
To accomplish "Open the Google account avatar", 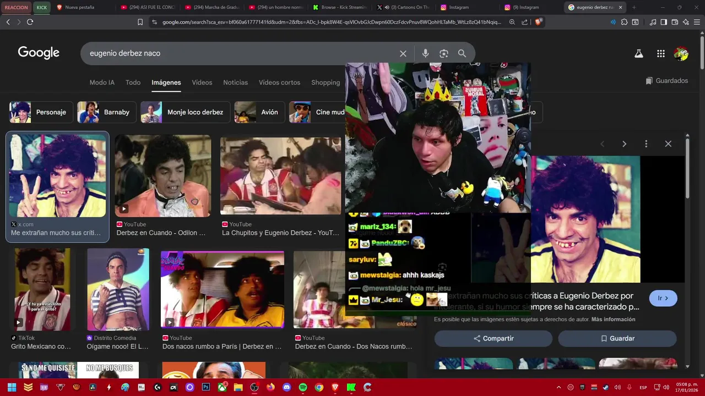I will (x=681, y=53).
